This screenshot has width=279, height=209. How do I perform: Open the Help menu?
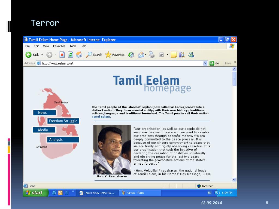pyautogui.click(x=83, y=46)
